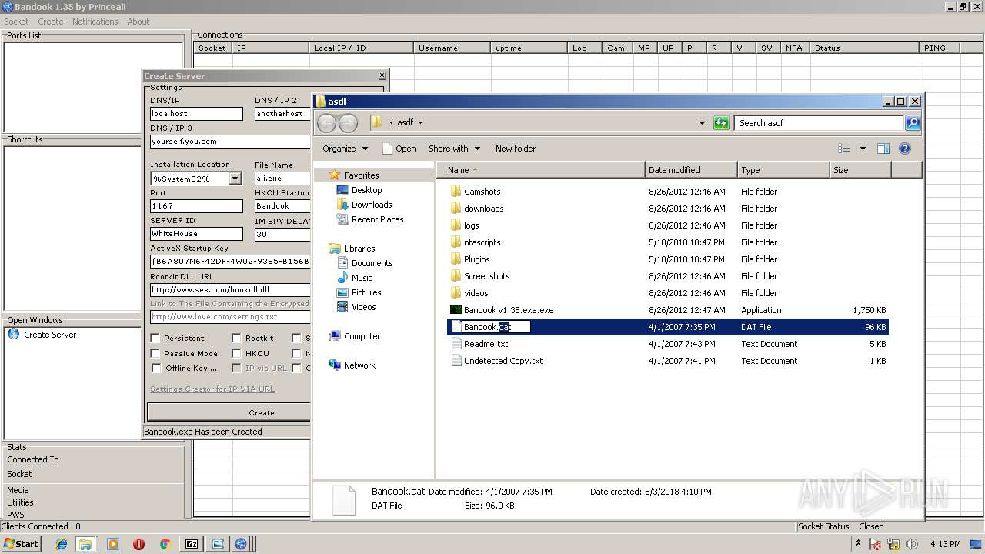This screenshot has height=554, width=985.
Task: Toggle the IP via URL checkbox
Action: (x=237, y=368)
